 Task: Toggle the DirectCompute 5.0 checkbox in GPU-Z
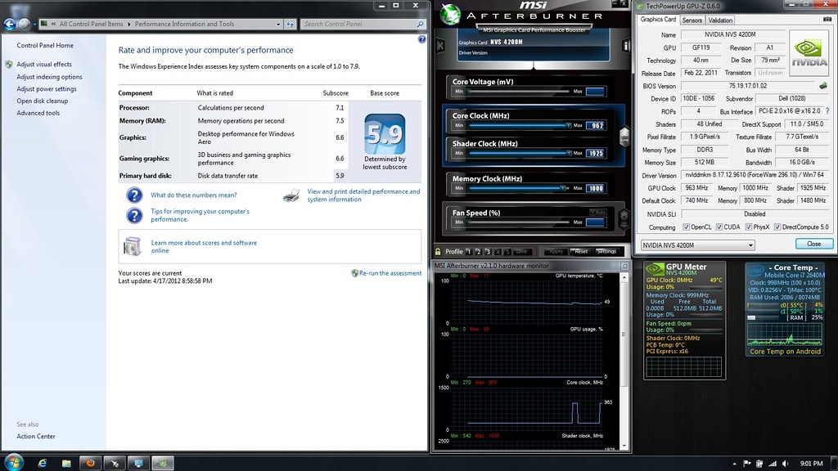tap(777, 227)
